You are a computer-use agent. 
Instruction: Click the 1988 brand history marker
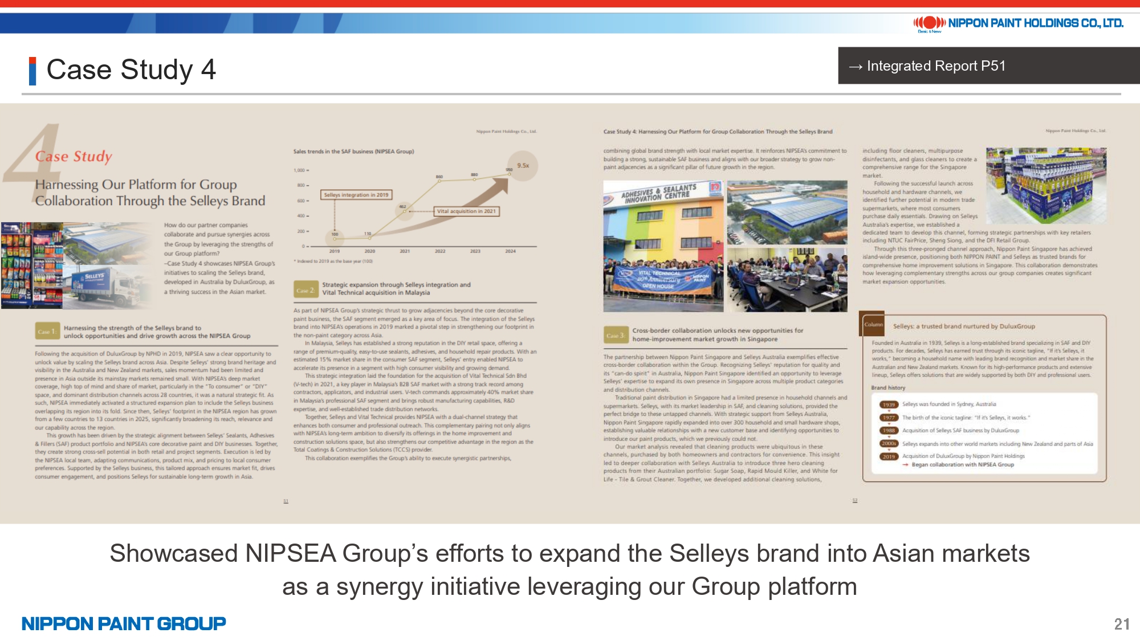(x=889, y=431)
